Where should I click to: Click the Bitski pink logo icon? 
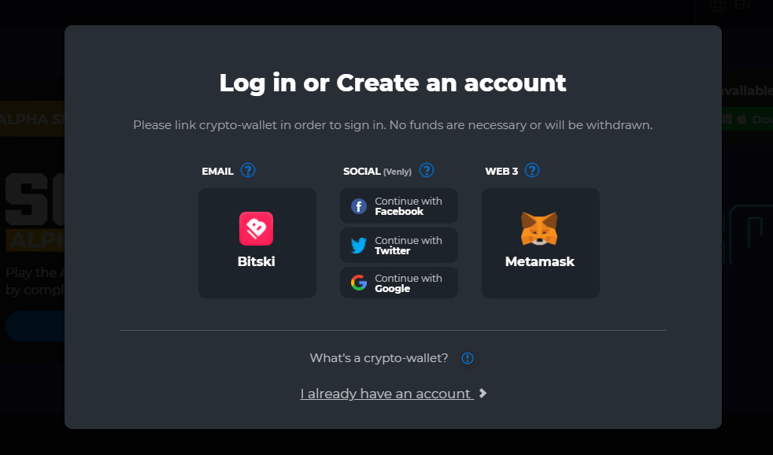(x=256, y=229)
